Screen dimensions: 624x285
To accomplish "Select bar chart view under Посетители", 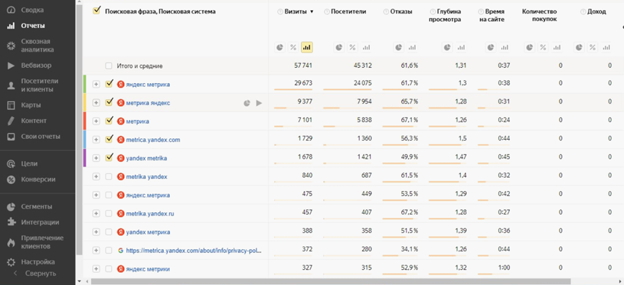I will [x=366, y=48].
